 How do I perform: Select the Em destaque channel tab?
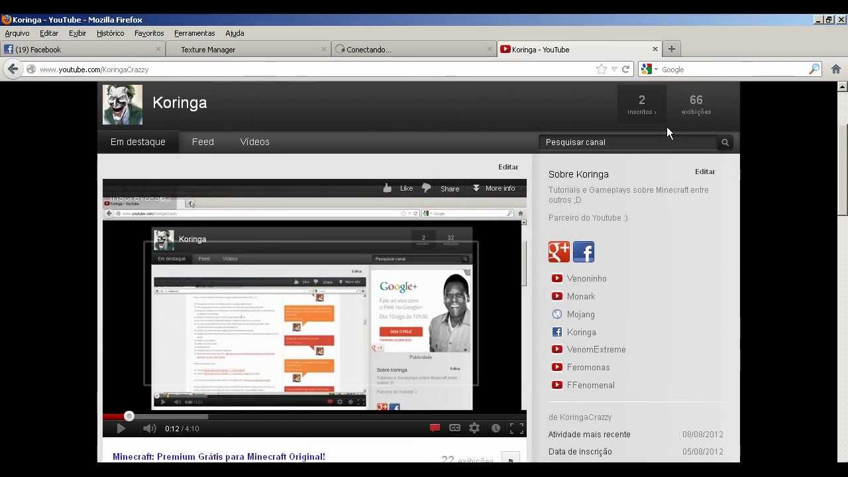coord(138,142)
